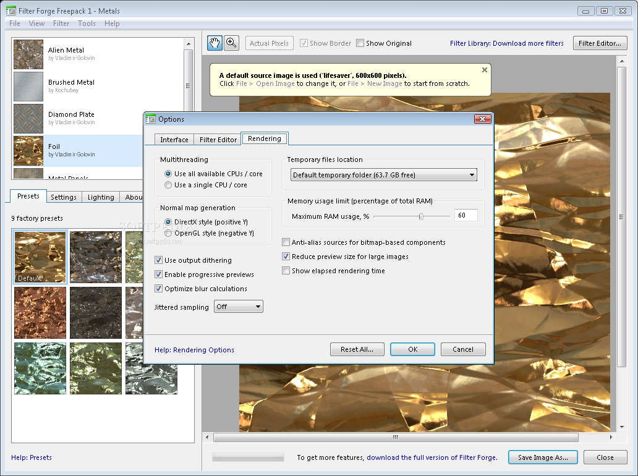Click the Filter Editor... button
The width and height of the screenshot is (638, 476).
pos(600,43)
